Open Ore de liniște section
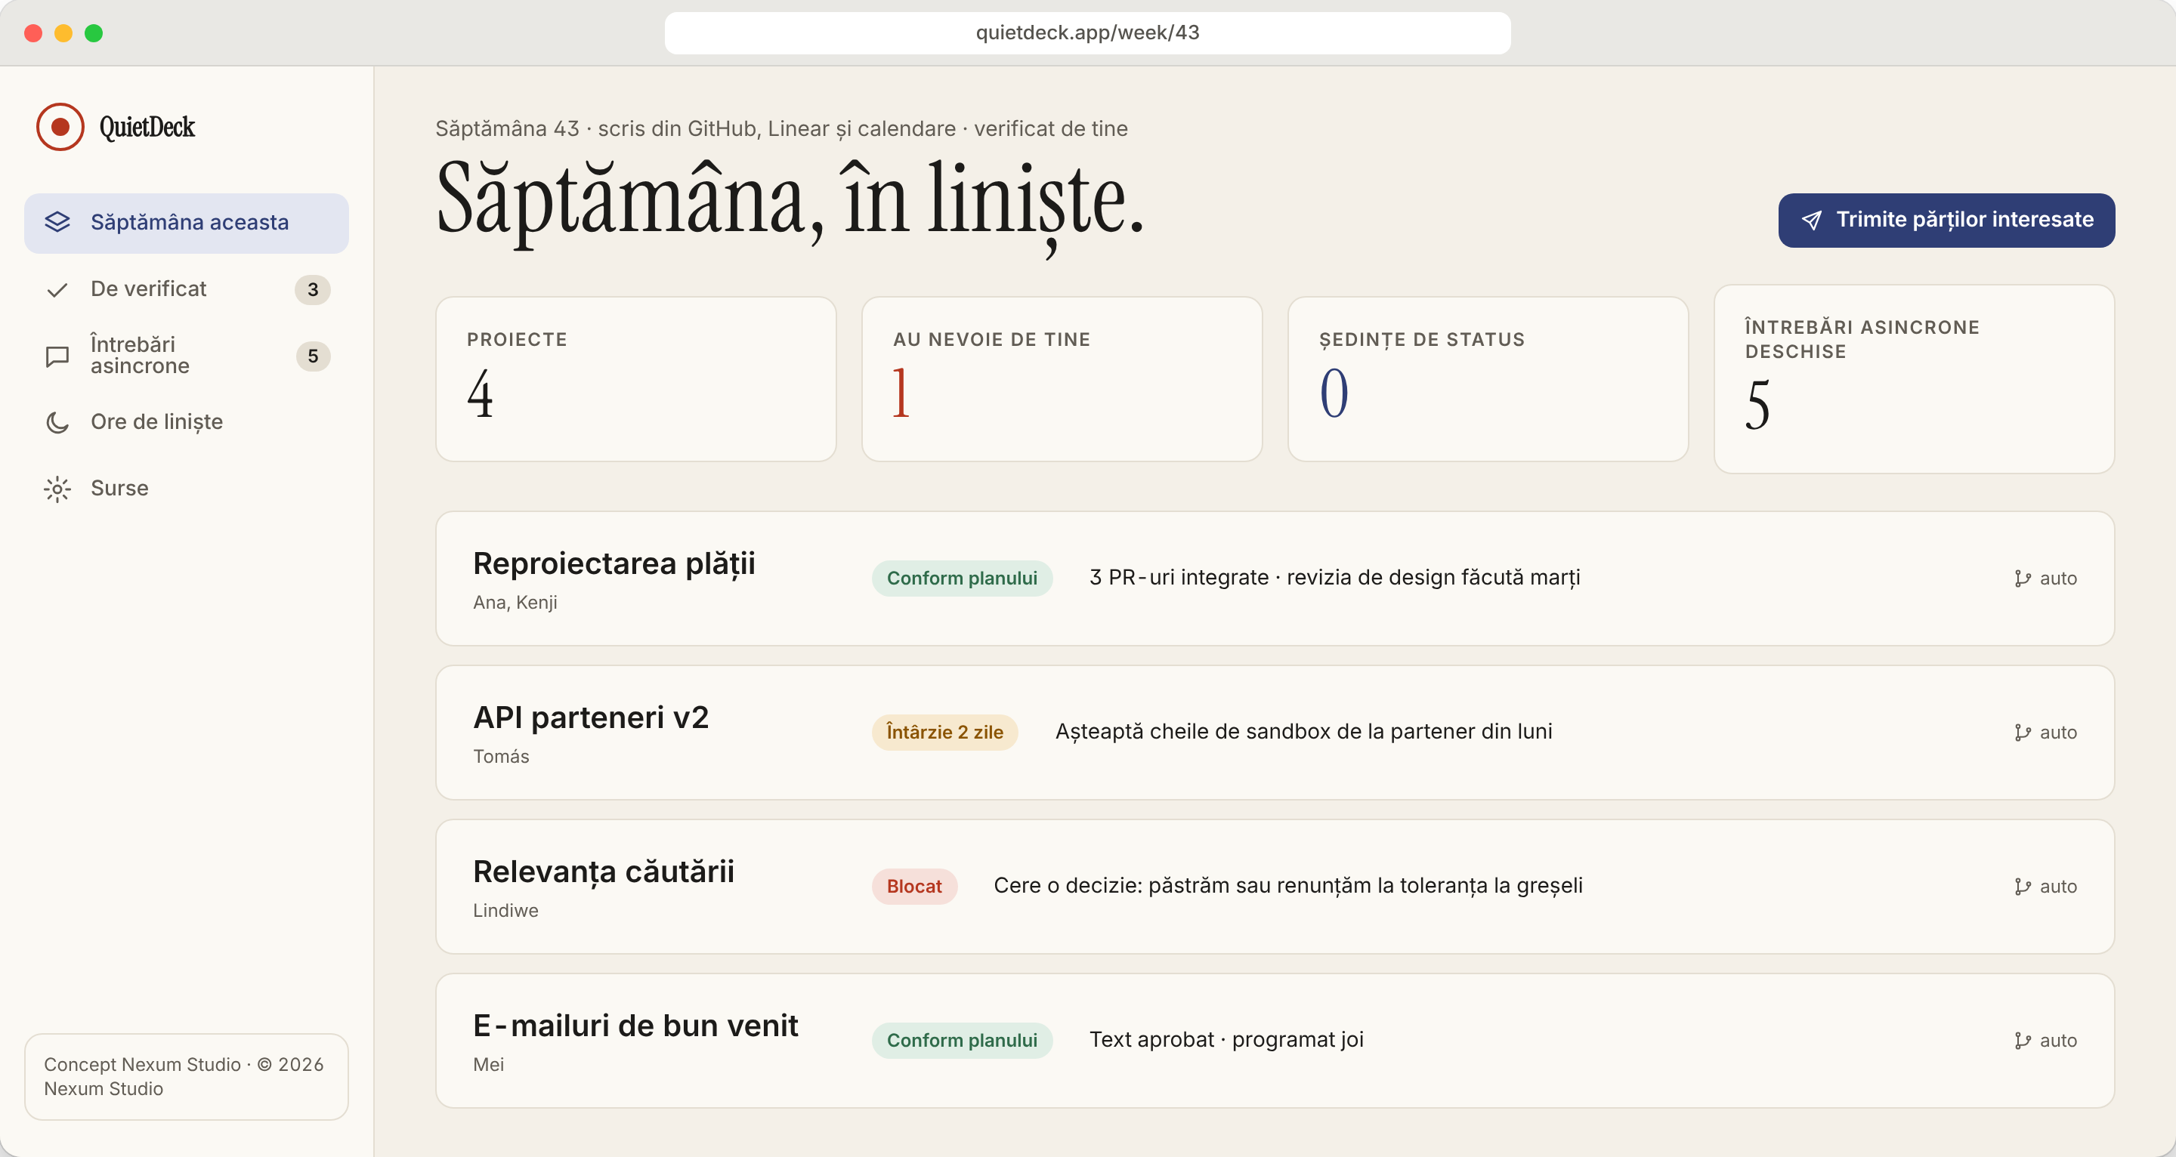Screen dimensions: 2176x1157 [x=186, y=422]
